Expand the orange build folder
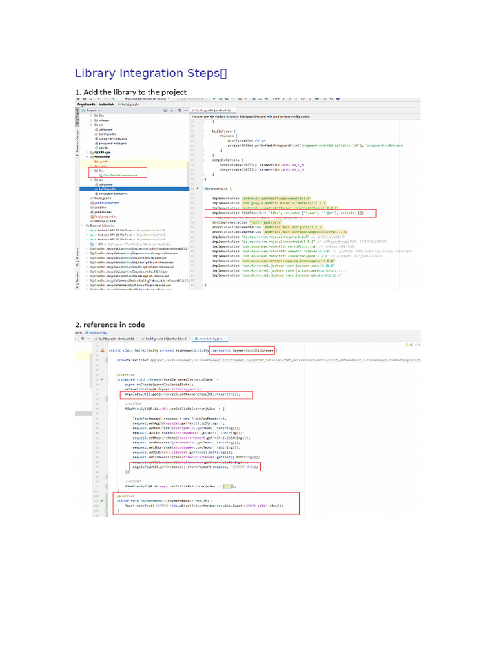Viewport: 496px width, 662px height. click(91, 166)
